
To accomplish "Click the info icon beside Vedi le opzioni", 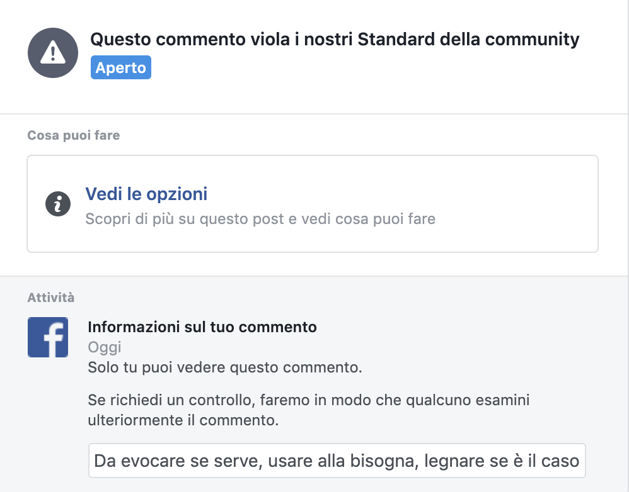I will point(58,204).
